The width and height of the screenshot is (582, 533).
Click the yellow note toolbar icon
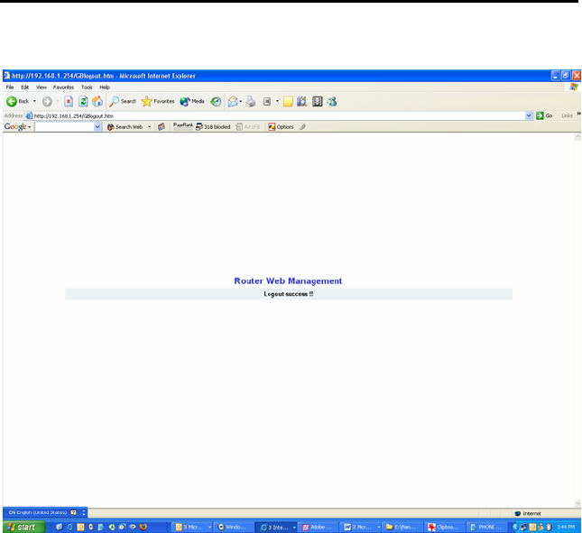(x=288, y=101)
